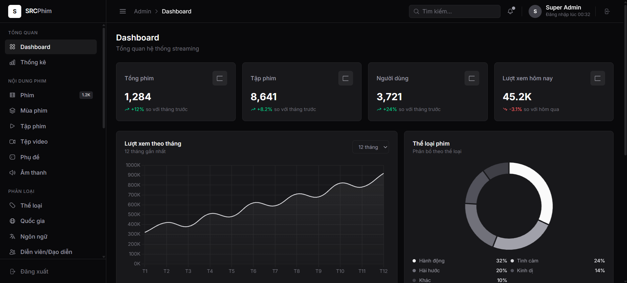627x283 pixels.
Task: Open Dashboard in the sidebar
Action: pos(51,47)
